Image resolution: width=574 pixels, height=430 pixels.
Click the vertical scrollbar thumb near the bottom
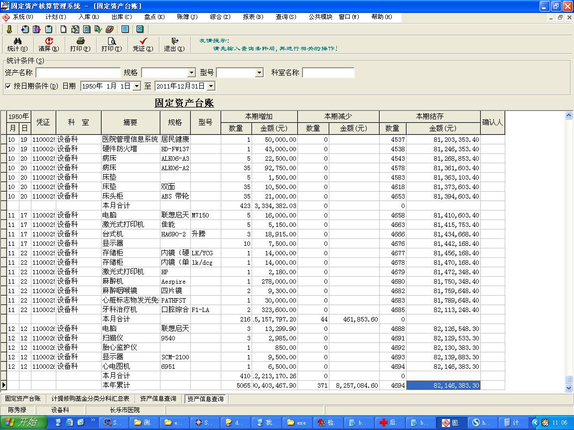(569, 379)
